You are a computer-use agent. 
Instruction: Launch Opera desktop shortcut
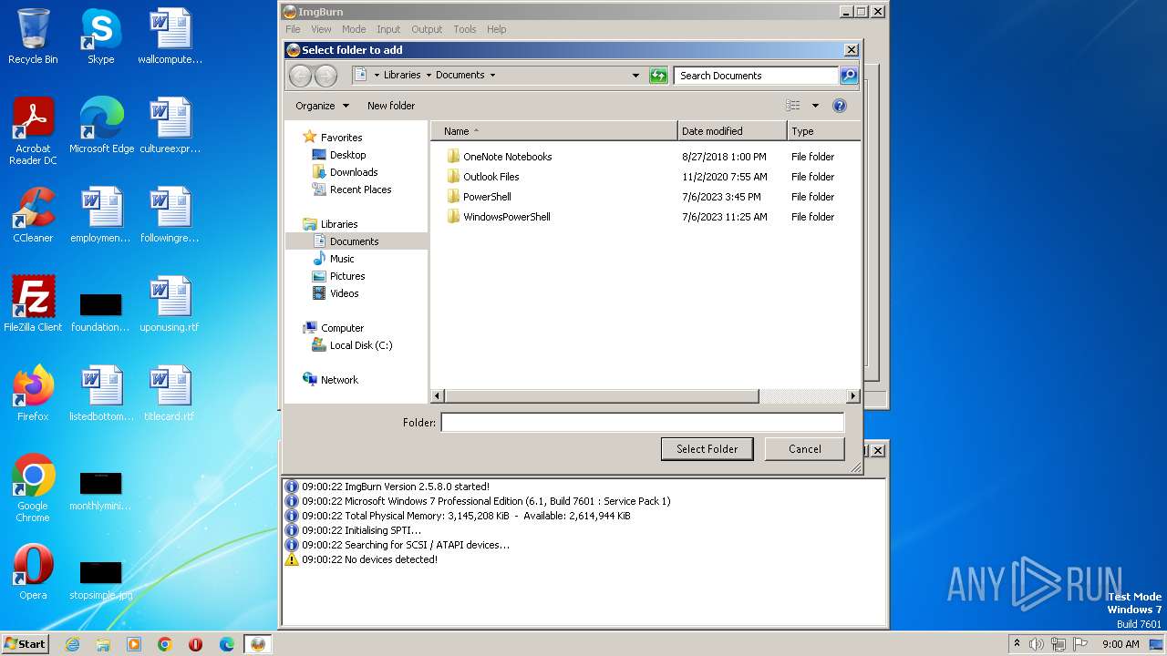pyautogui.click(x=33, y=572)
